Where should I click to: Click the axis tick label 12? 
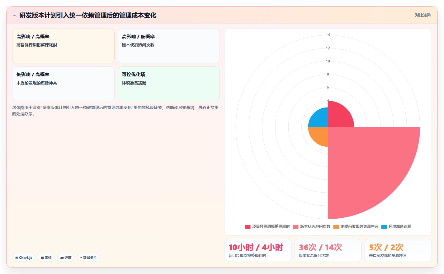[328, 48]
